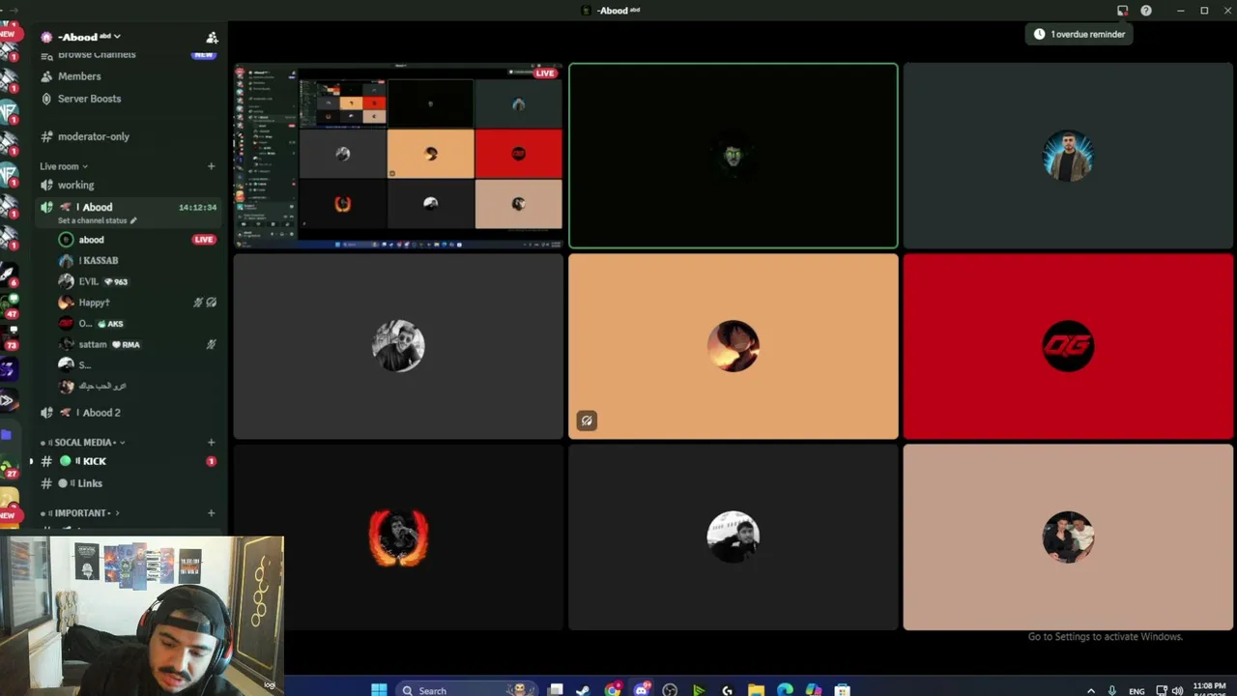This screenshot has height=696, width=1237.
Task: Open Logitech G HUB from the taskbar
Action: (x=727, y=690)
